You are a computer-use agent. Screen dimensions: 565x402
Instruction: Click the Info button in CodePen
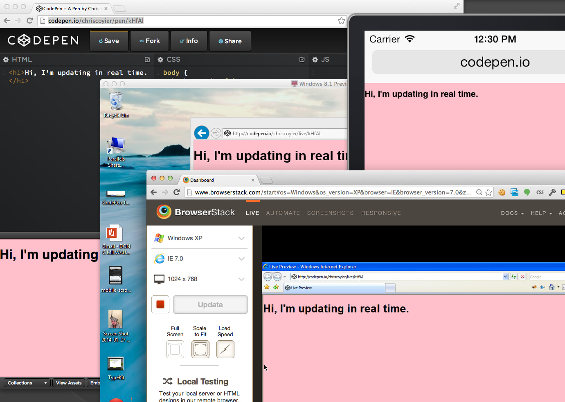[x=189, y=41]
